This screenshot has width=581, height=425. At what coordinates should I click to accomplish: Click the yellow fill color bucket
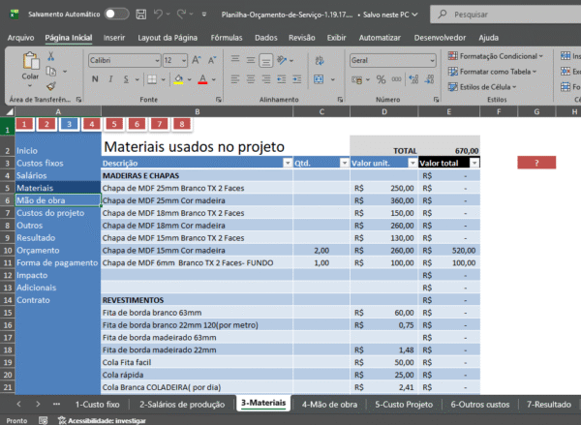tap(178, 79)
